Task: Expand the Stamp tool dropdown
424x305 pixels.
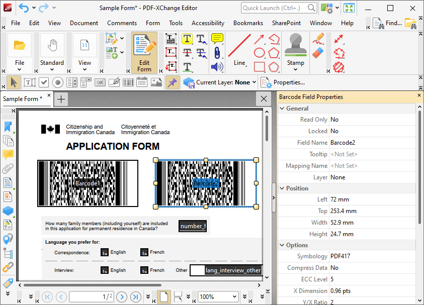Action: [295, 69]
